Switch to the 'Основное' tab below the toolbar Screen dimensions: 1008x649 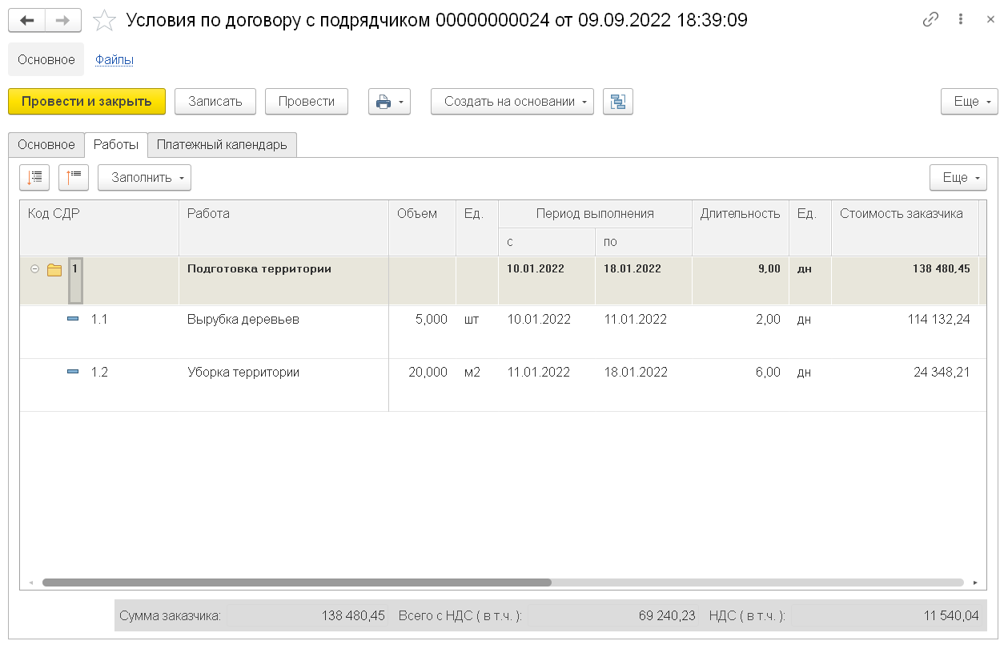pos(46,145)
